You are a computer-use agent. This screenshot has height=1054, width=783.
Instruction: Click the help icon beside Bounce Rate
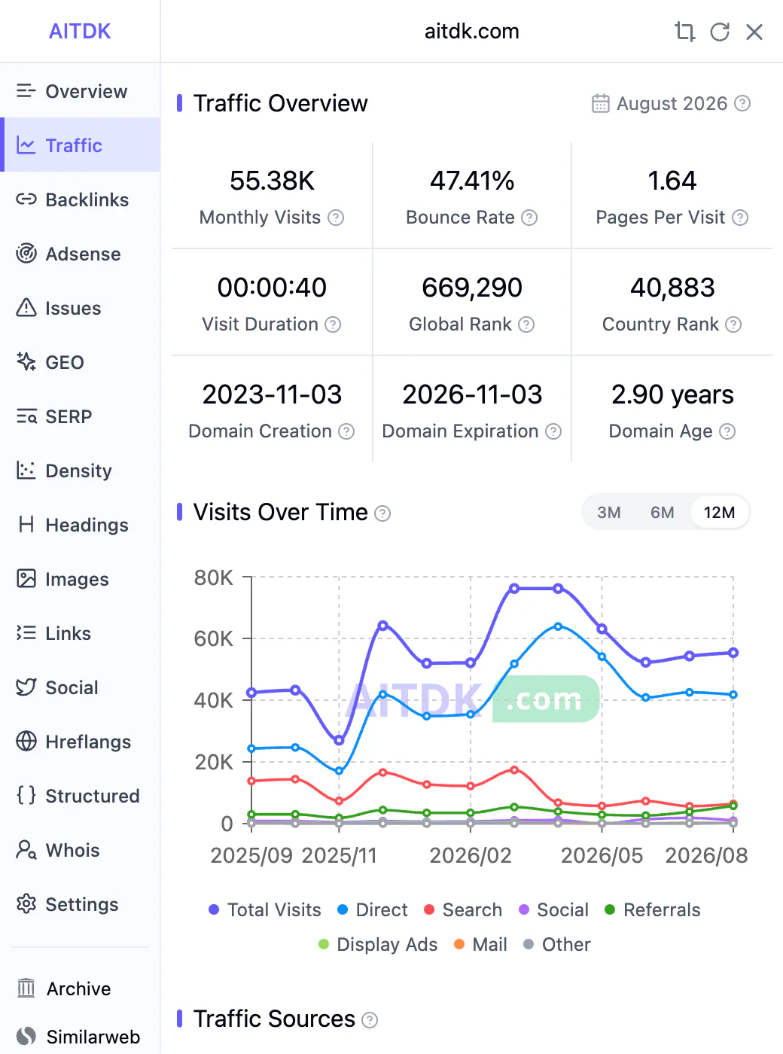(x=530, y=218)
